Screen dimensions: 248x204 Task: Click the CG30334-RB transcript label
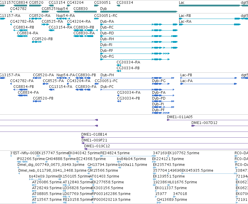pyautogui.click(x=128, y=68)
